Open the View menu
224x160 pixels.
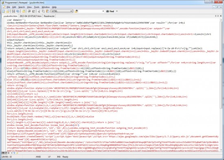[29, 7]
